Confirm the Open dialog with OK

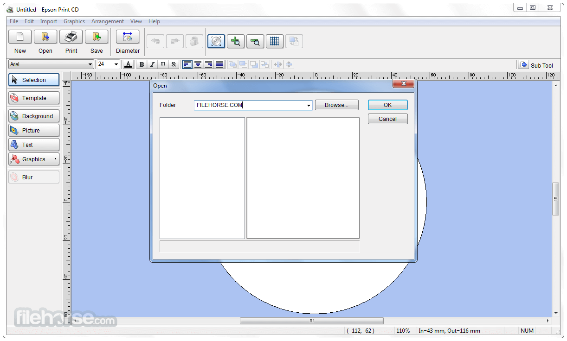388,105
